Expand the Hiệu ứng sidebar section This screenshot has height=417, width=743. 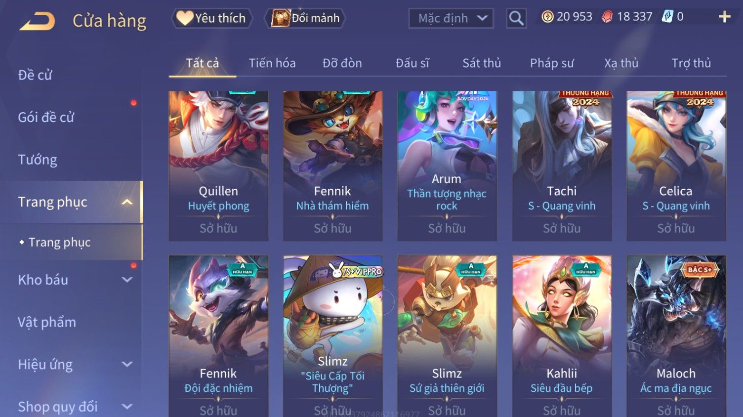(127, 364)
